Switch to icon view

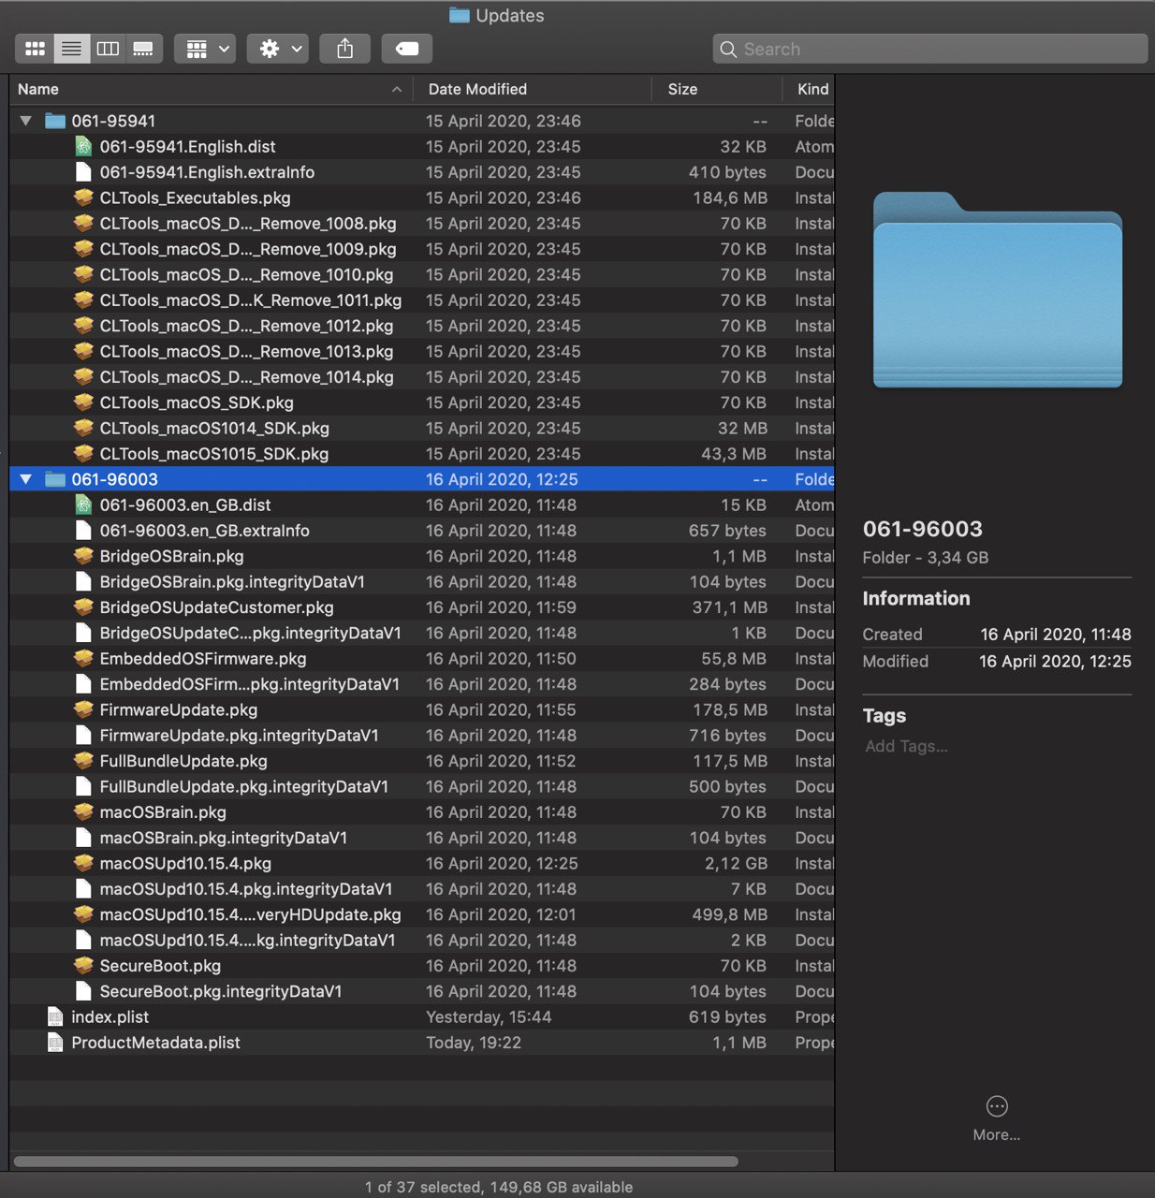coord(35,49)
